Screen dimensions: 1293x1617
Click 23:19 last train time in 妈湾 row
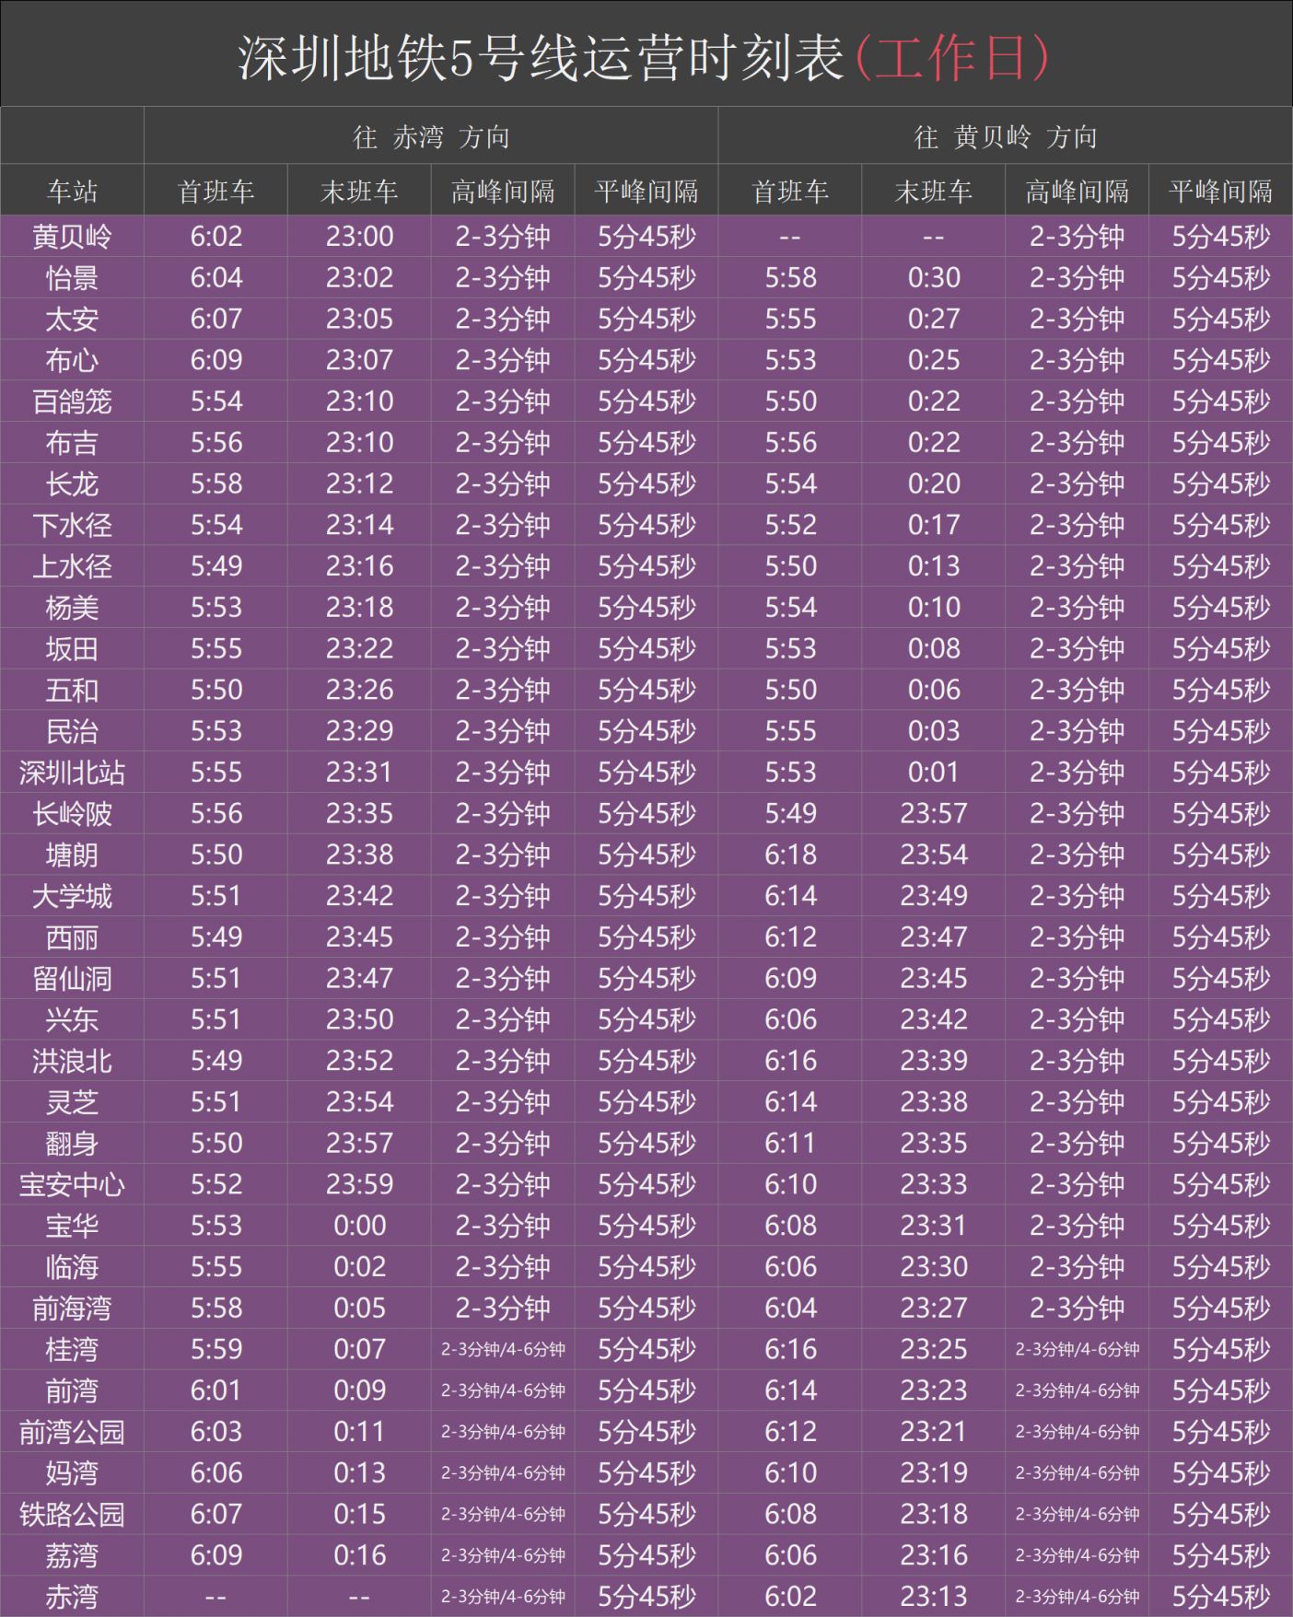tap(934, 1473)
